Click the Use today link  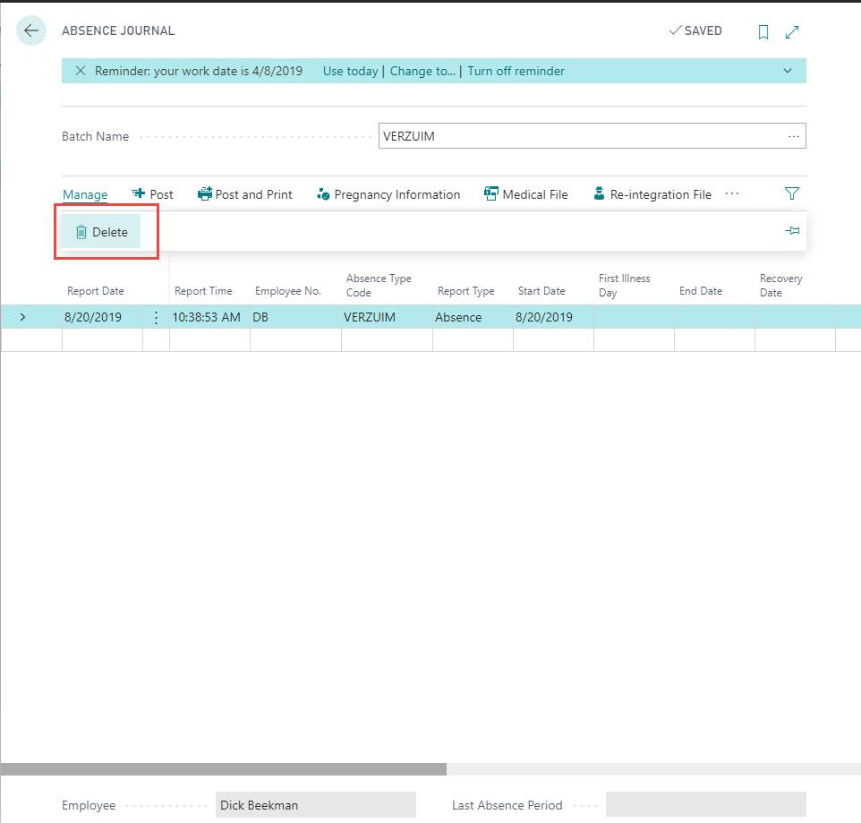(x=350, y=71)
